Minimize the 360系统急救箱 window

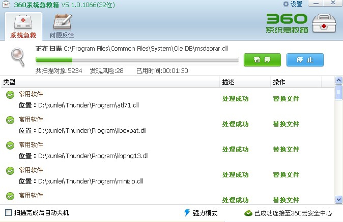tap(316, 4)
